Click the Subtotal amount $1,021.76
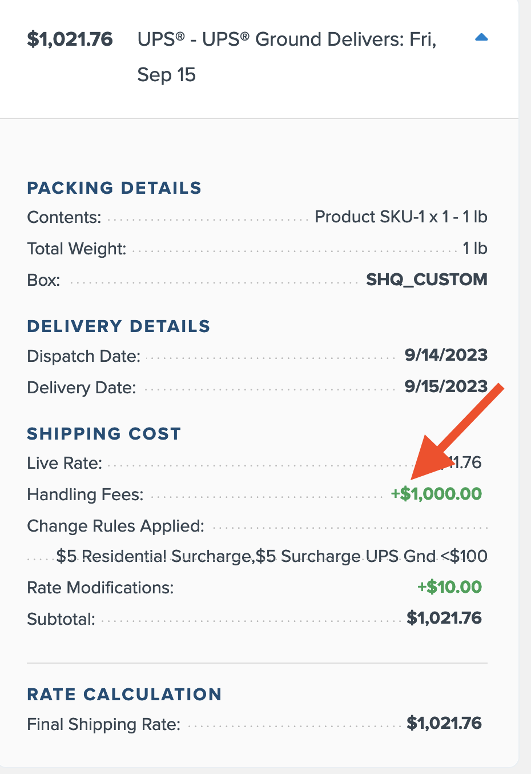The width and height of the screenshot is (531, 774). click(x=444, y=618)
